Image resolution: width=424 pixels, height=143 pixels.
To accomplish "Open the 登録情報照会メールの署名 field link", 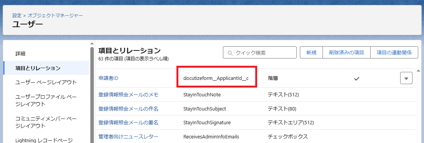I will point(128,123).
